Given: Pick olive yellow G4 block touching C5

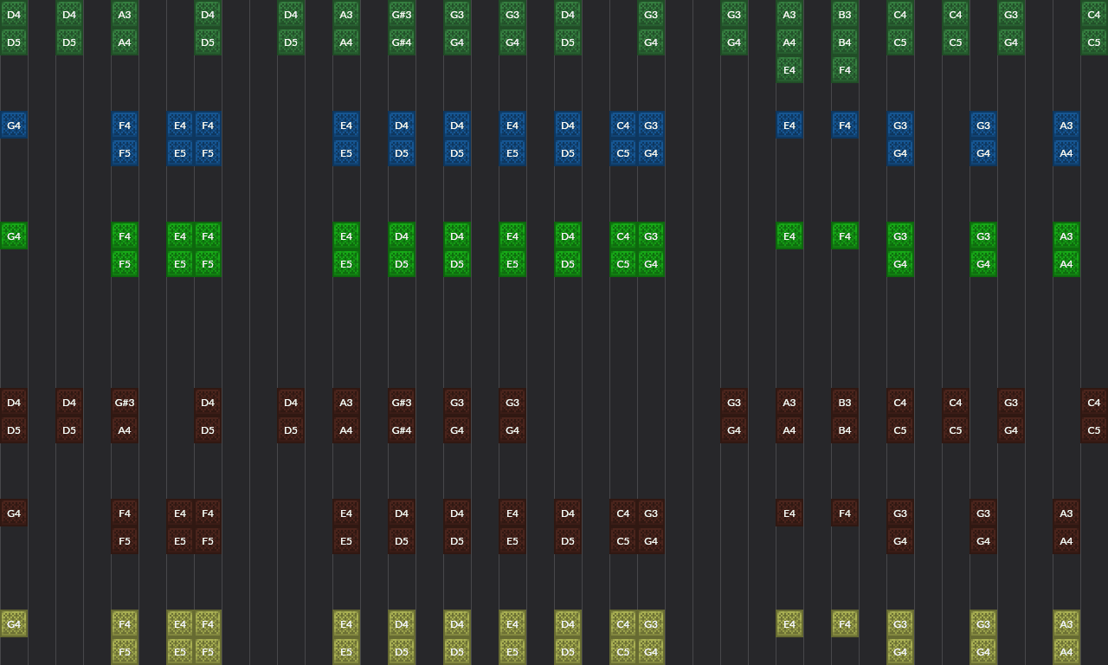Looking at the screenshot, I should (651, 651).
